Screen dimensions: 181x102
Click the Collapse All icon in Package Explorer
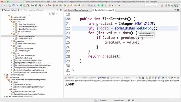pyautogui.click(x=50, y=14)
